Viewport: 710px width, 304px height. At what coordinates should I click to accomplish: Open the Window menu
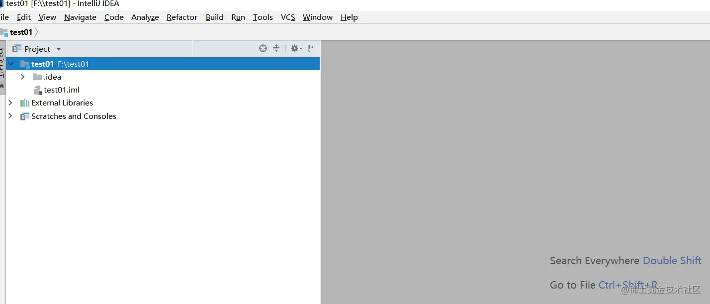[318, 17]
